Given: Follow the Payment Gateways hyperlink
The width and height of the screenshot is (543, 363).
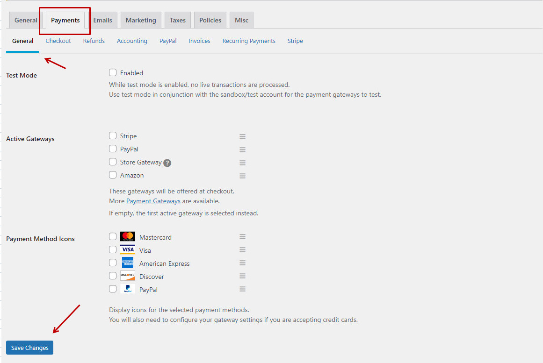Looking at the screenshot, I should (153, 201).
